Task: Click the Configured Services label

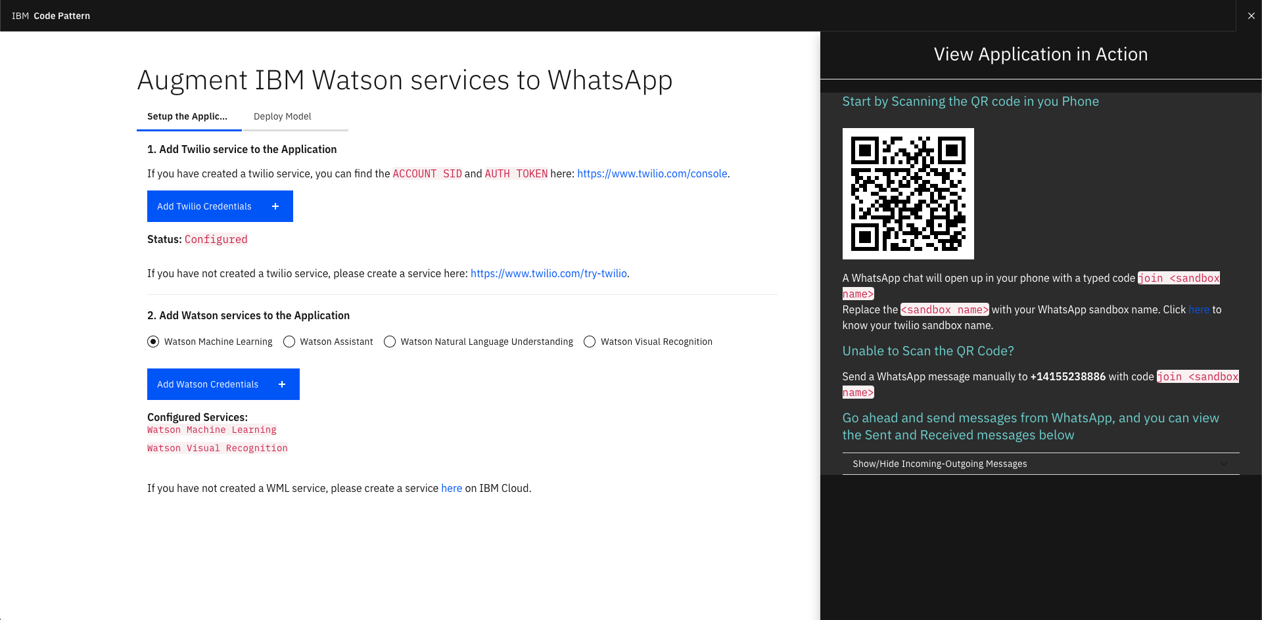Action: coord(197,417)
